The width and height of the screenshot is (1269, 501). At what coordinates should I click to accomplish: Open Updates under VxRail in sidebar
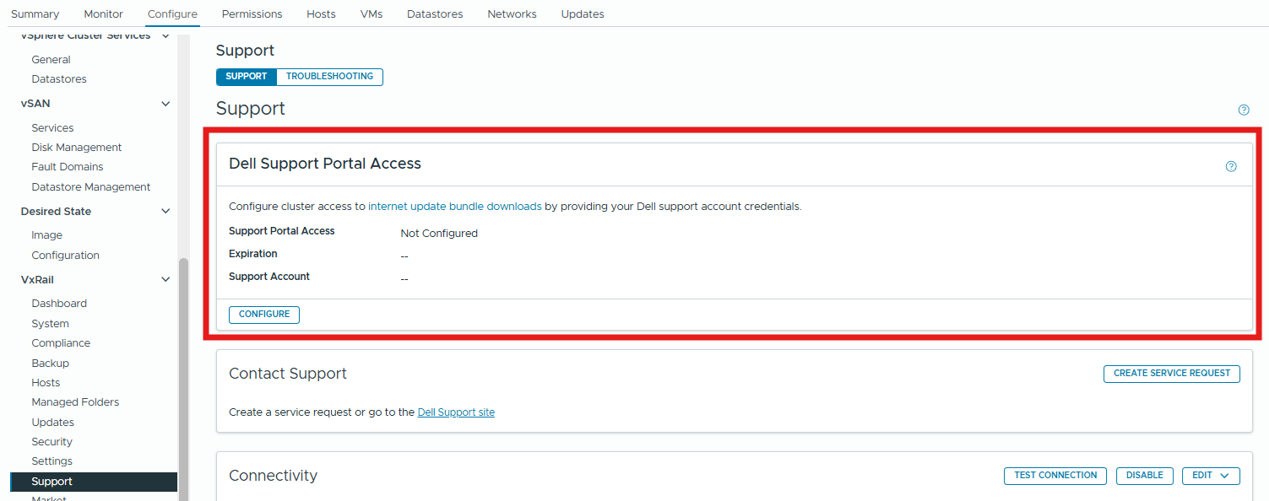click(53, 423)
